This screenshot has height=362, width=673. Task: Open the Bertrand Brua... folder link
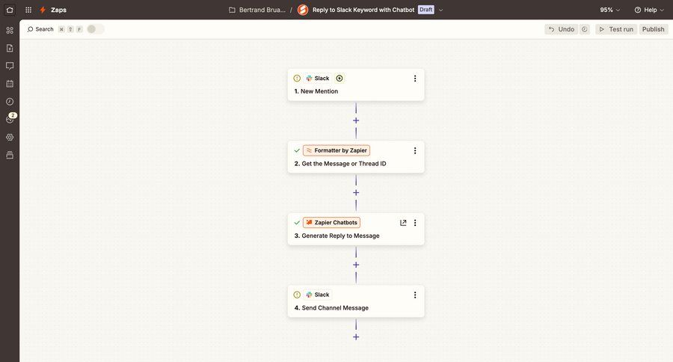[x=262, y=10]
